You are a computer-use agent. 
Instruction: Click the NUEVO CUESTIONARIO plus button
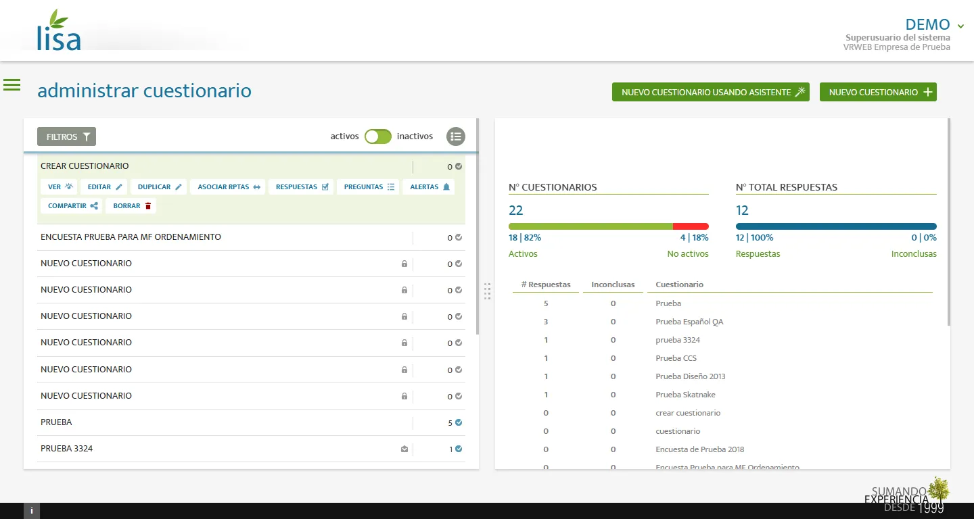point(877,93)
